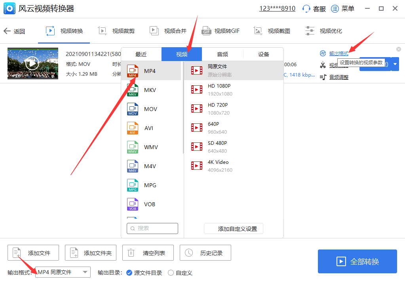
Task: Open the 输出格式 link
Action: [338, 54]
